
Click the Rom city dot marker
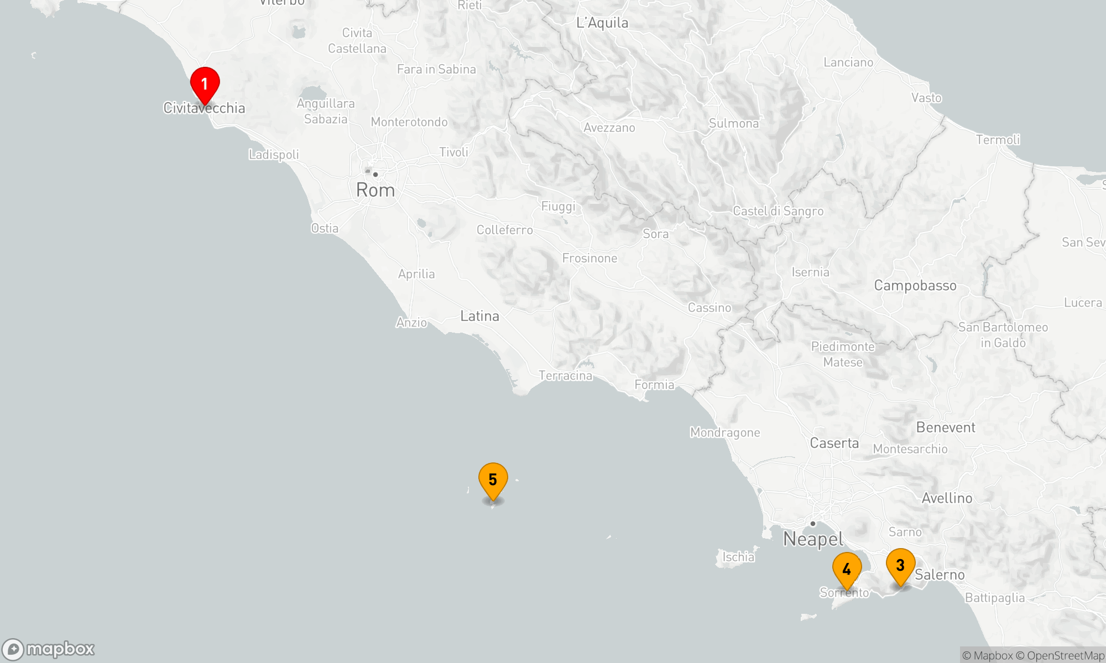375,175
